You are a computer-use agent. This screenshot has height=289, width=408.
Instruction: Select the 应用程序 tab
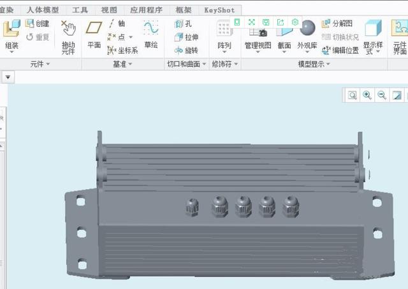146,10
